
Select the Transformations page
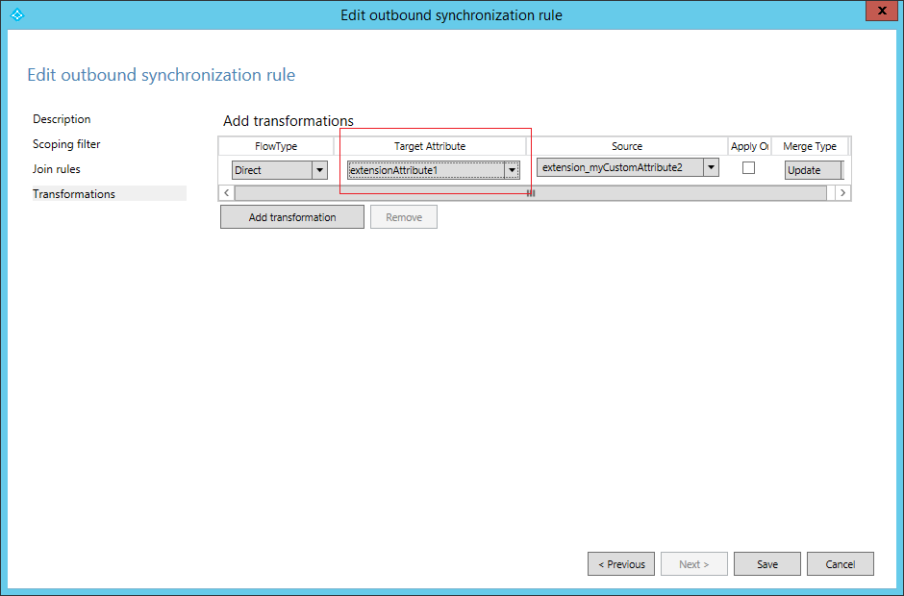74,193
